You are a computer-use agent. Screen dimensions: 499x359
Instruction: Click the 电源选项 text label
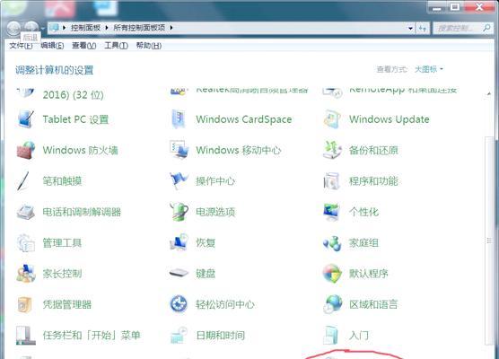[x=215, y=212]
